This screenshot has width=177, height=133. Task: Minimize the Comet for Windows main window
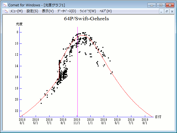152,5
